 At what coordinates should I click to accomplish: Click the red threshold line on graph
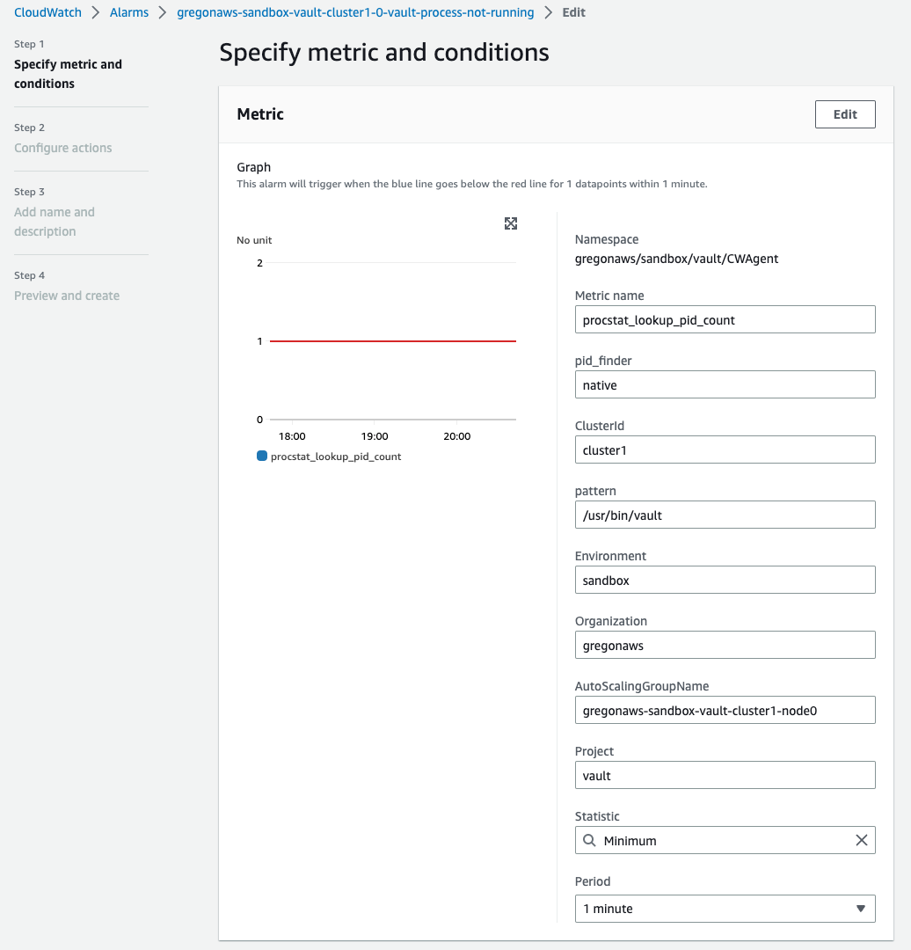pyautogui.click(x=392, y=341)
